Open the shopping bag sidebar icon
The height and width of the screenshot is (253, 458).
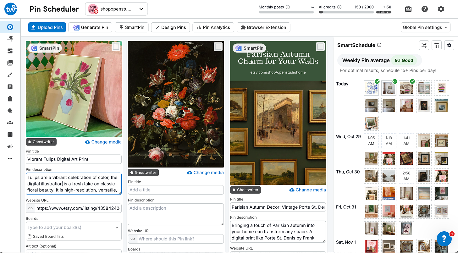[10, 99]
